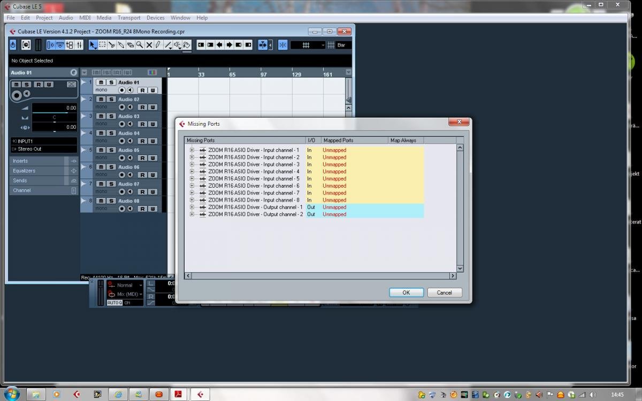
Task: Select the Zoom magnifier tool
Action: (x=140, y=45)
